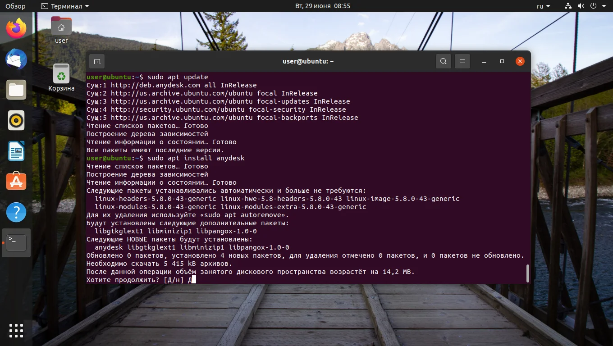Image resolution: width=613 pixels, height=346 pixels.
Task: Click the line about 14,2 MB disk space
Action: point(251,272)
